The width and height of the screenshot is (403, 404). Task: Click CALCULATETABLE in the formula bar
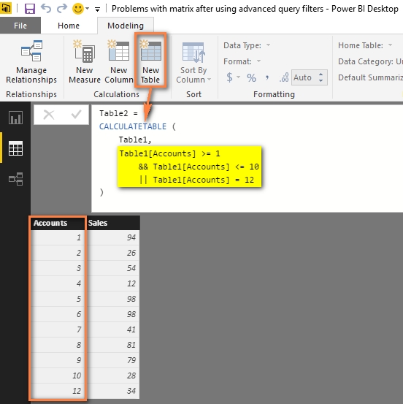(133, 126)
